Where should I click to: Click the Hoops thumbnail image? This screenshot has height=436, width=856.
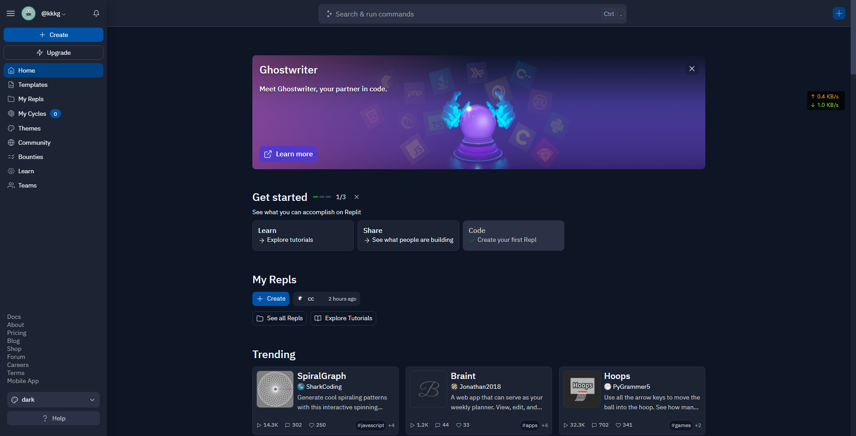tap(582, 389)
